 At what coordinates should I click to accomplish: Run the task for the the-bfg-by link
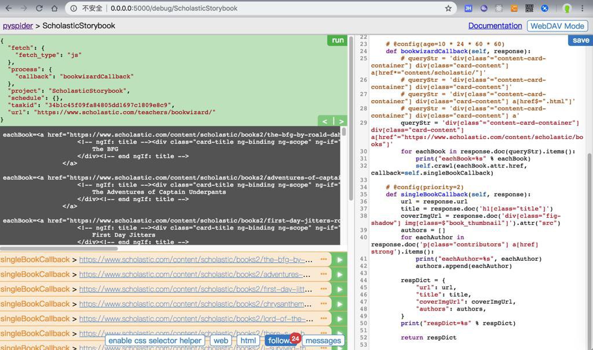tap(339, 260)
